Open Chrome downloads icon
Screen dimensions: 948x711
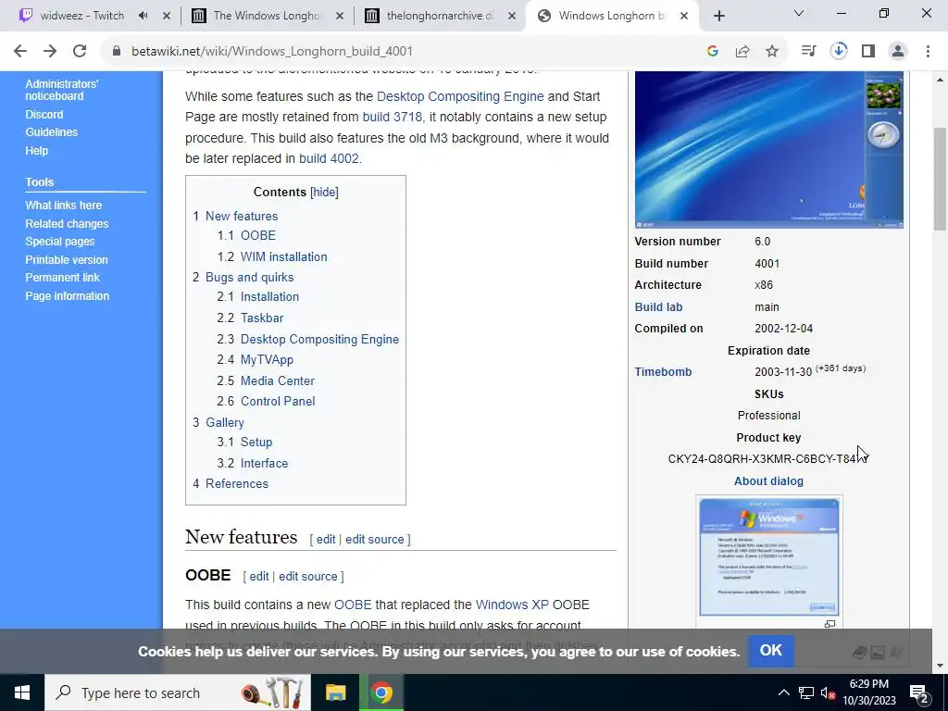pyautogui.click(x=839, y=52)
